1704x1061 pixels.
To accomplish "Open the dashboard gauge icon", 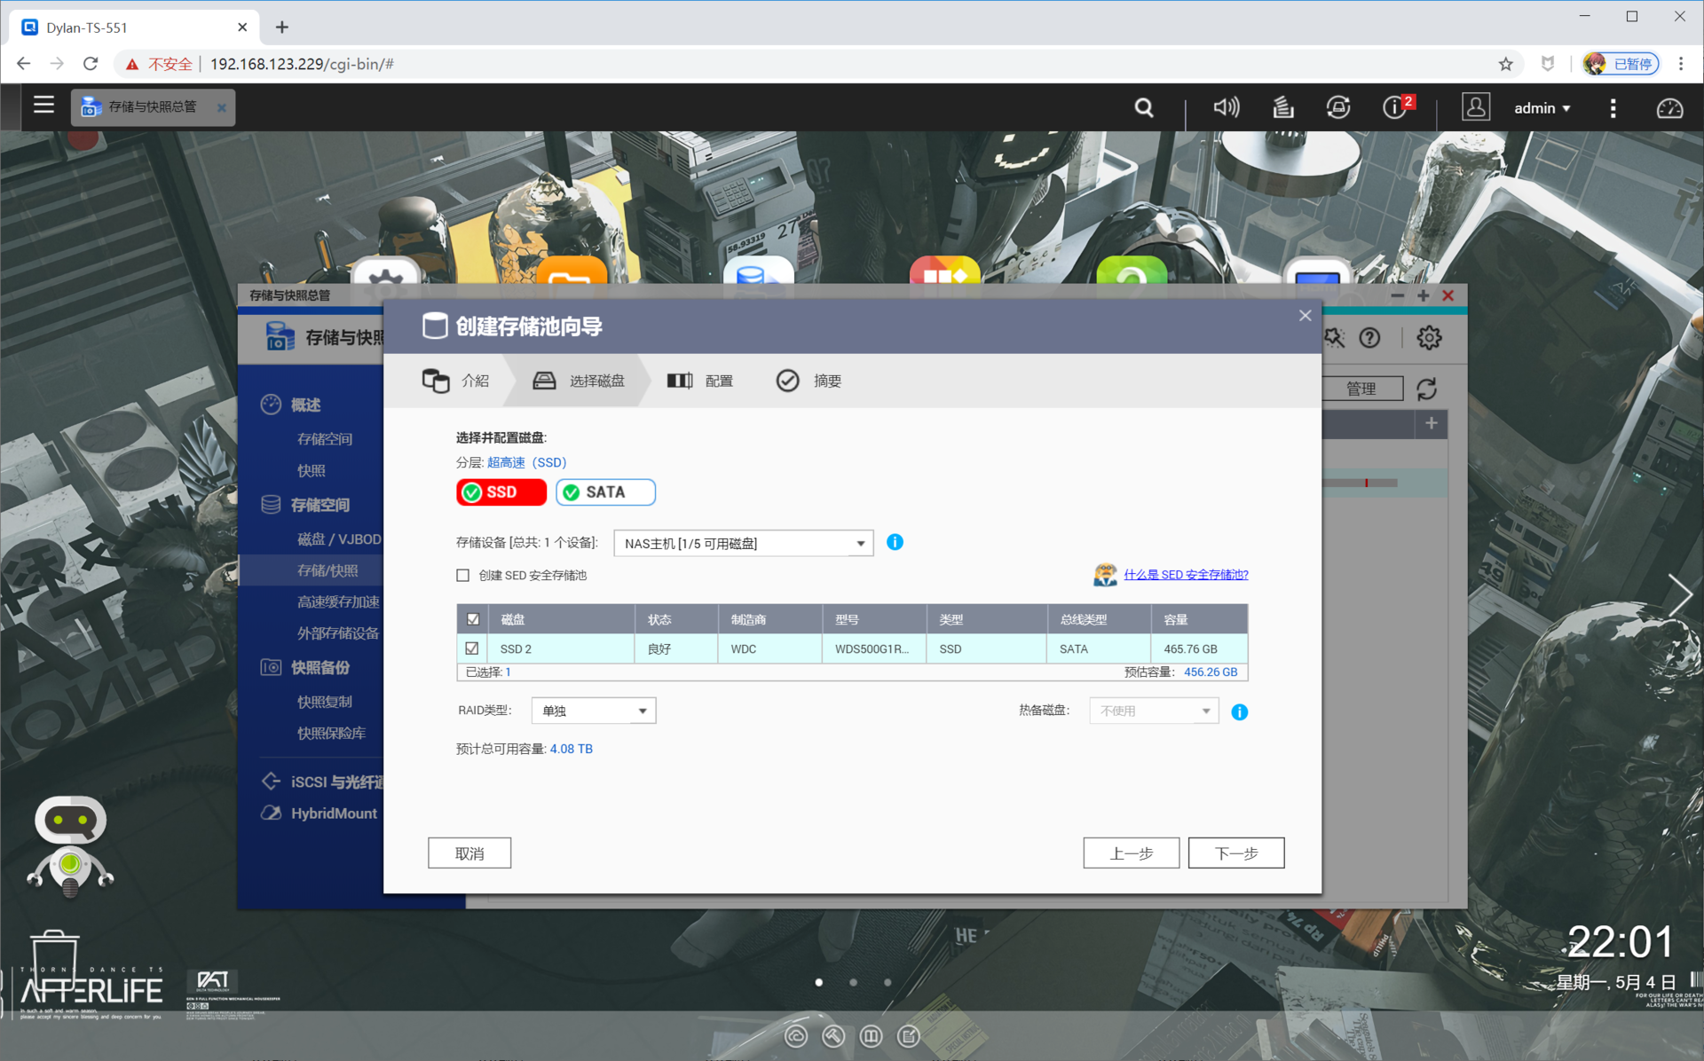I will tap(1669, 108).
